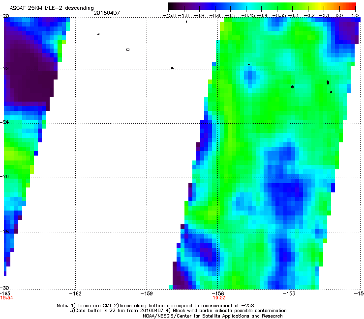The image size is (364, 319).
Task: Click the NOAA/NESDIS credit line
Action: [212, 316]
